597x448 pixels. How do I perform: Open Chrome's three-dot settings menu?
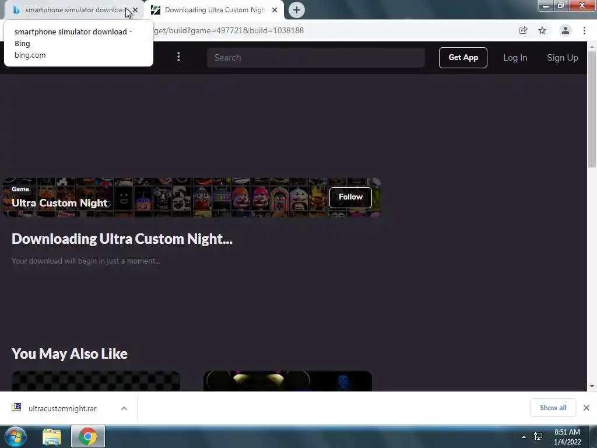click(x=584, y=30)
